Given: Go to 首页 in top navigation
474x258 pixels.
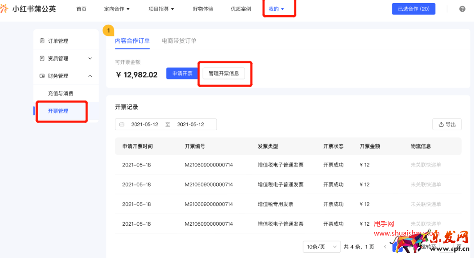Looking at the screenshot, I should tap(81, 9).
